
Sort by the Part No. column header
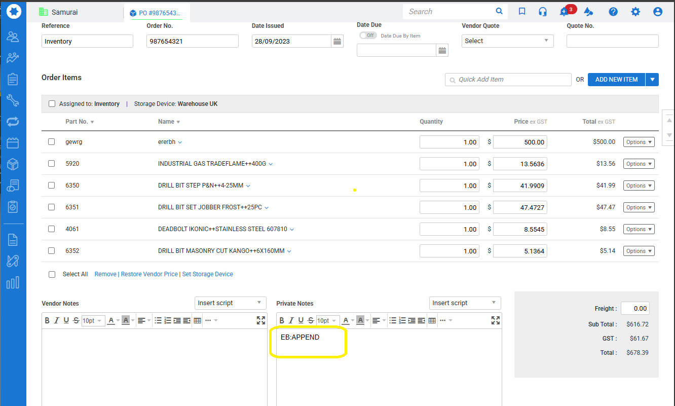click(x=80, y=122)
